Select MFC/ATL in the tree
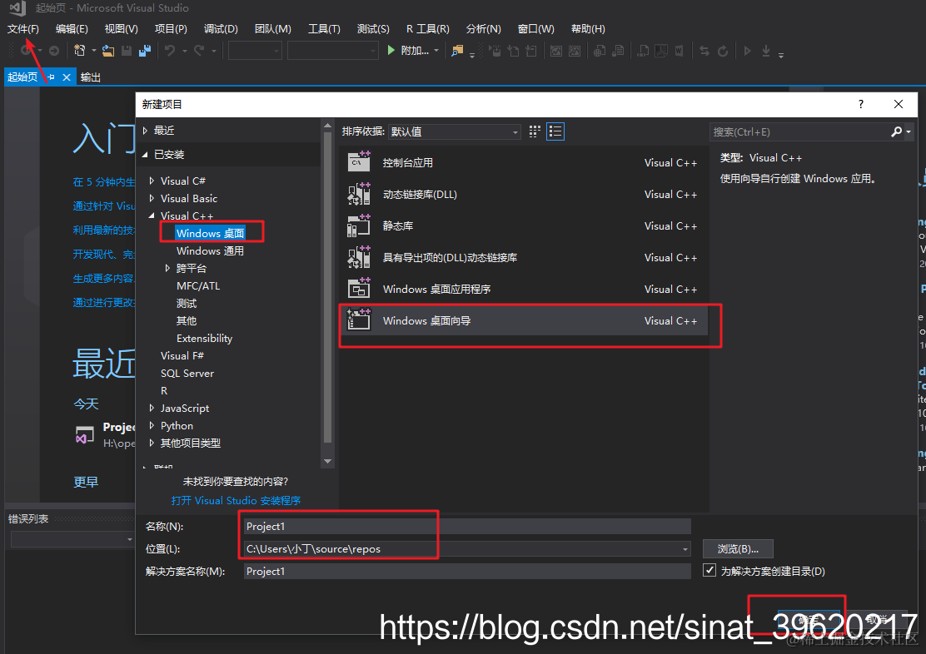Image resolution: width=926 pixels, height=654 pixels. (x=198, y=286)
